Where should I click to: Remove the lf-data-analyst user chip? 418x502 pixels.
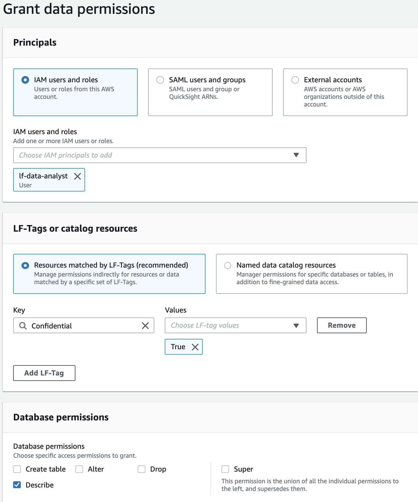point(78,176)
